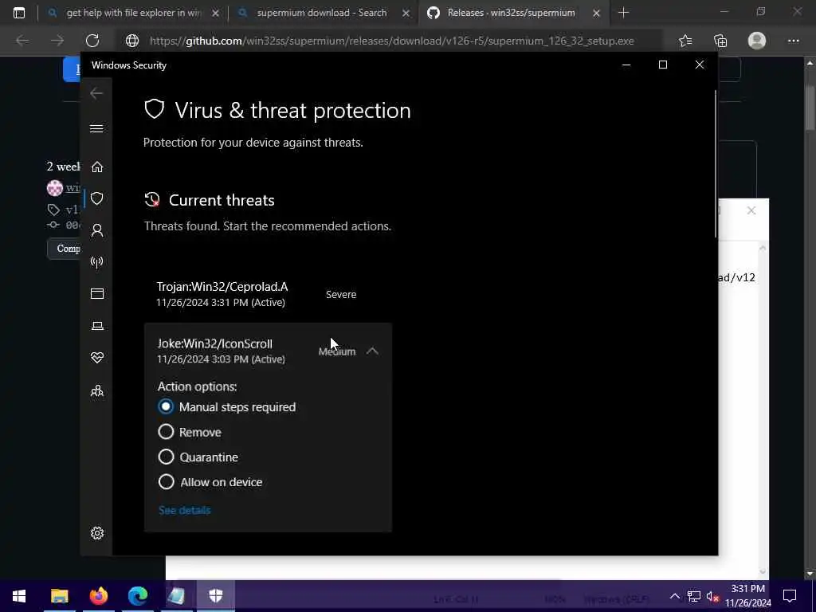Open Account protection in the sidebar
The width and height of the screenshot is (816, 612).
click(x=96, y=230)
